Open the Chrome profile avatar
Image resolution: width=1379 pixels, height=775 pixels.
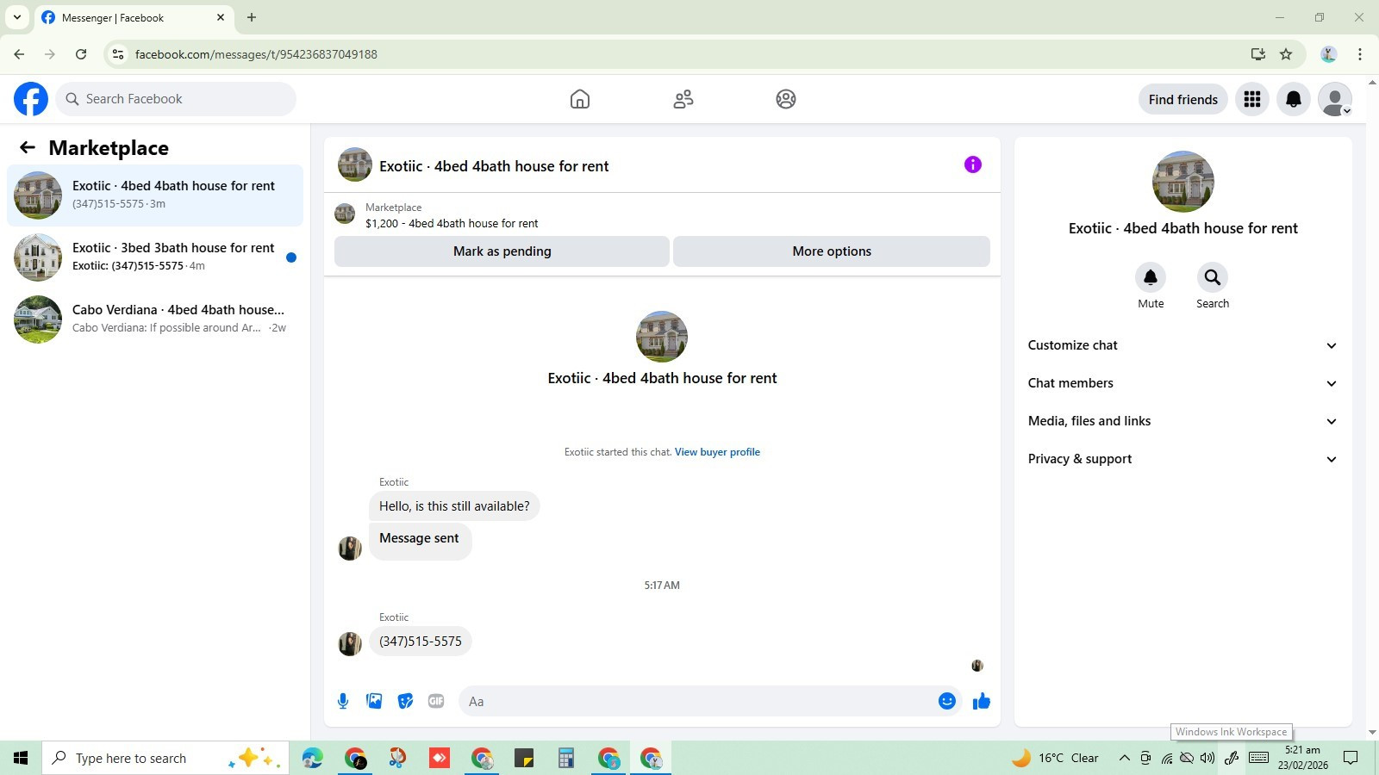1328,54
